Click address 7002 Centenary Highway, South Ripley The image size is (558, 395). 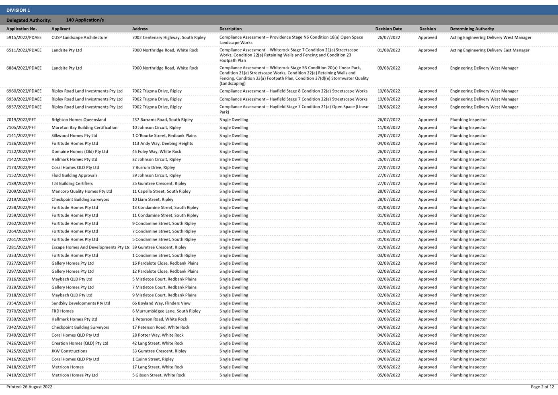(169, 37)
